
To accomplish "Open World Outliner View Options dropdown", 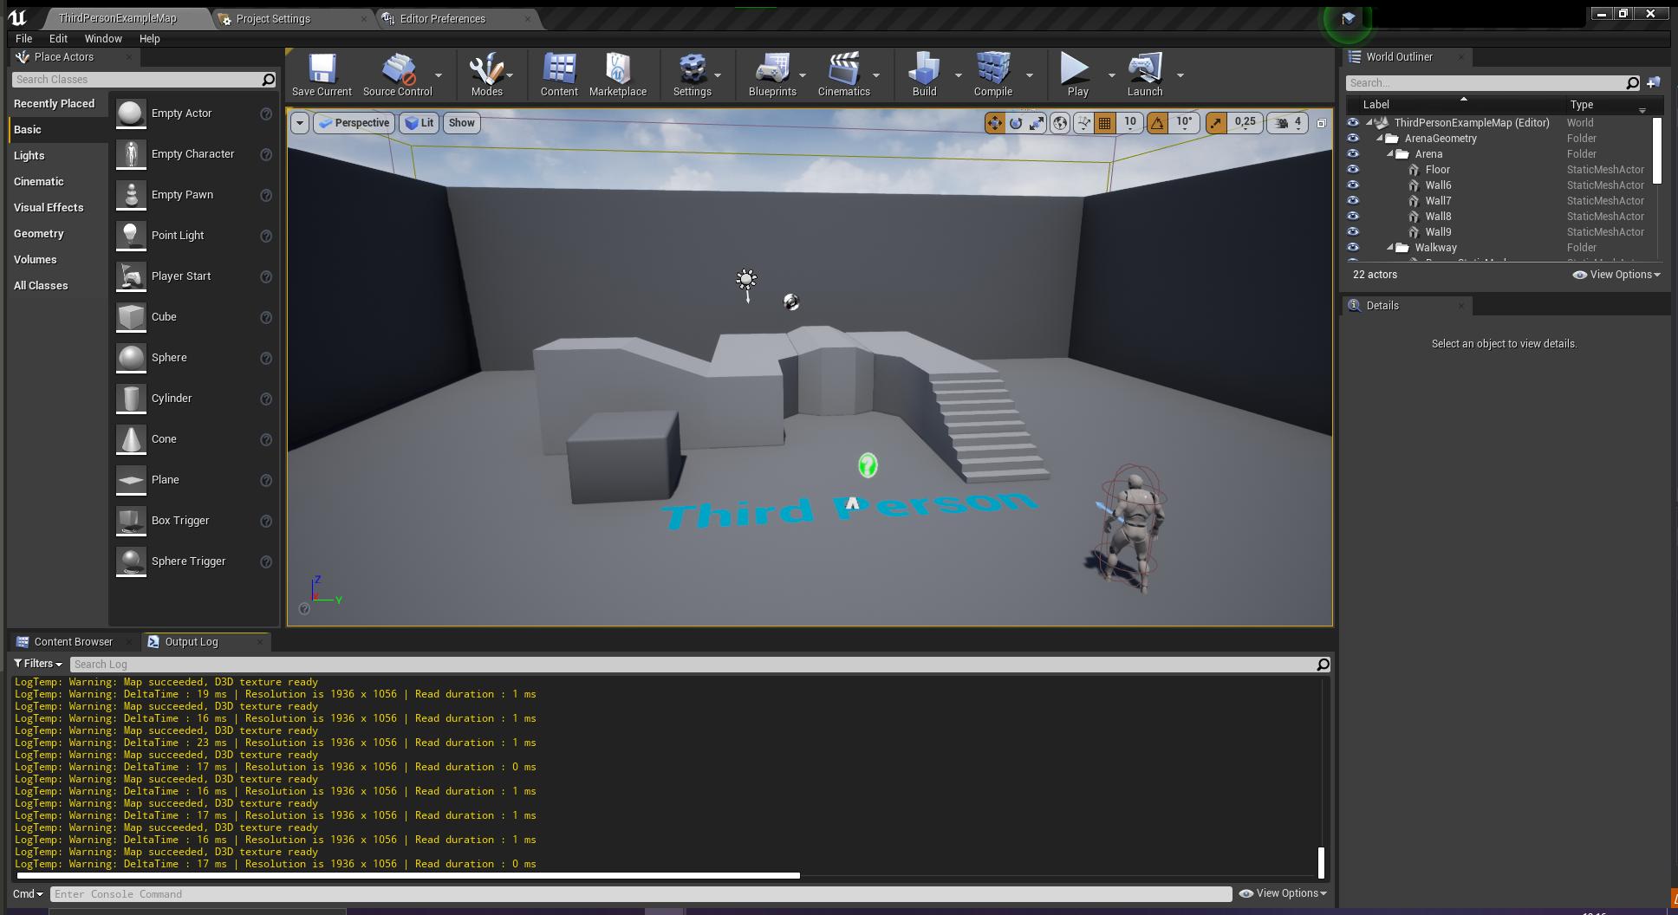I will 1616,275.
